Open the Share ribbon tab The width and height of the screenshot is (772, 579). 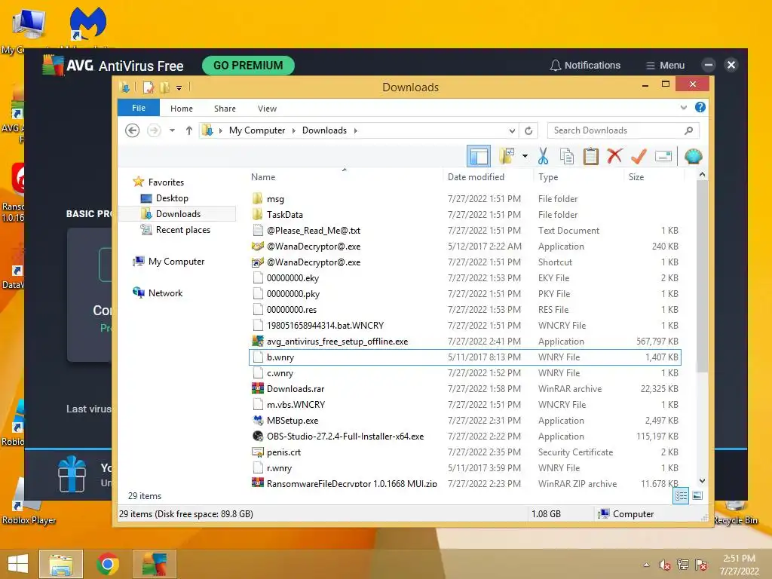(x=225, y=109)
